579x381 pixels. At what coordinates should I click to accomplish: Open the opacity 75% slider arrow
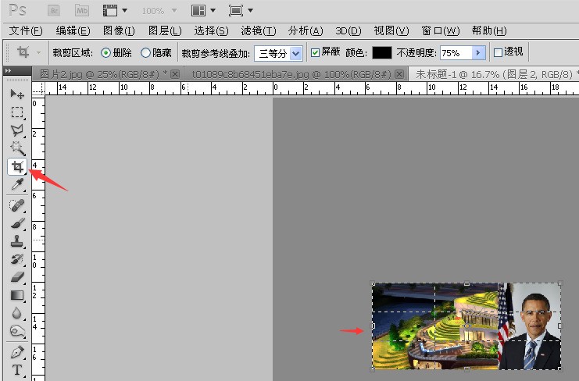478,53
